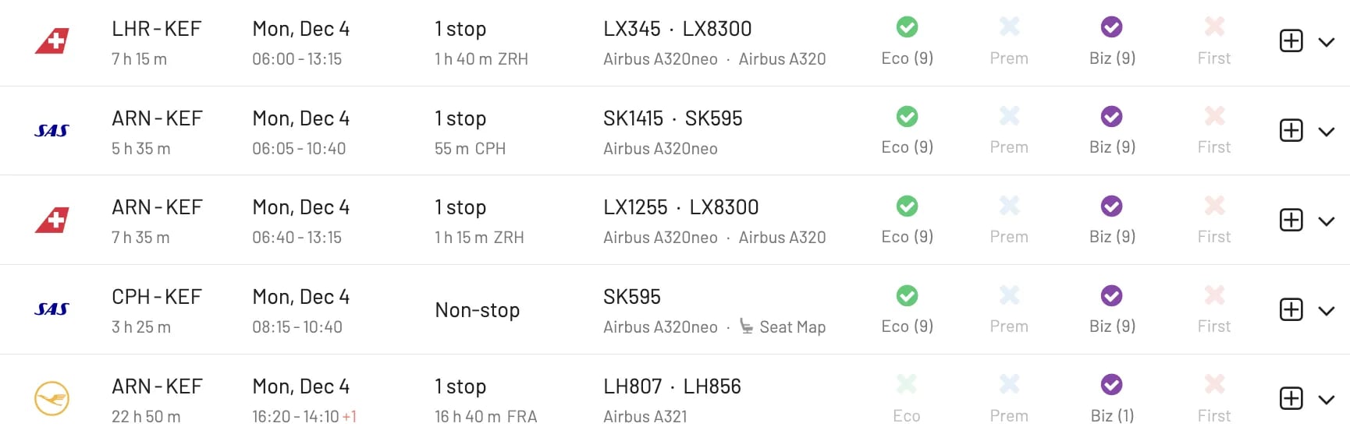Click Swiss logo on ARN-KEF LX1255 row
Image resolution: width=1350 pixels, height=441 pixels.
[x=52, y=220]
